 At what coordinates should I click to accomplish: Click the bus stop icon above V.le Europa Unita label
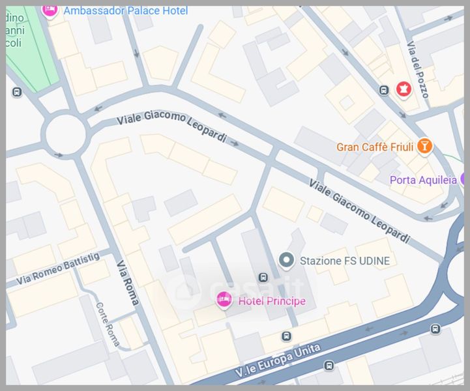(286, 336)
